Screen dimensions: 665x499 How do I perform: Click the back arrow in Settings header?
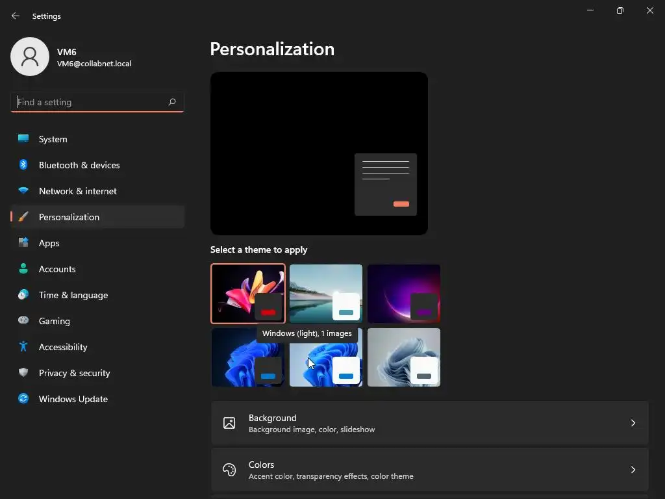coord(16,16)
